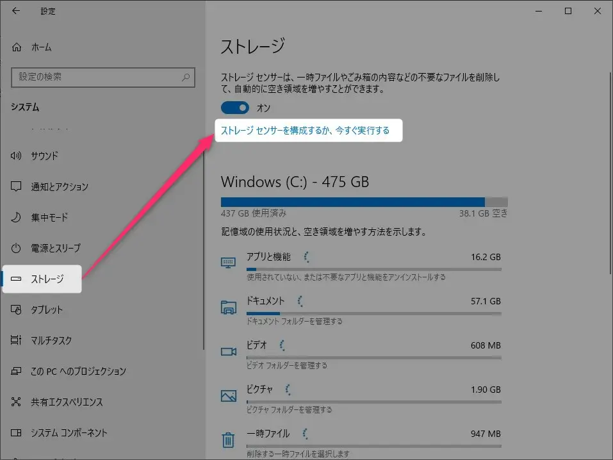Close the Settings window
The width and height of the screenshot is (613, 460).
point(598,11)
